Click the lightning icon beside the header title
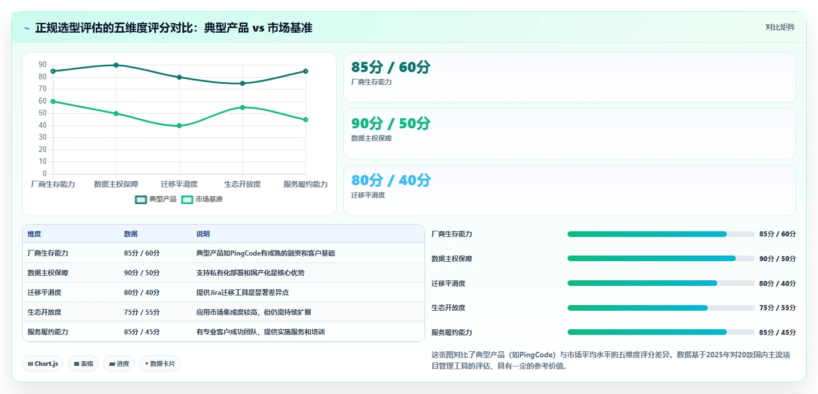 coord(27,28)
